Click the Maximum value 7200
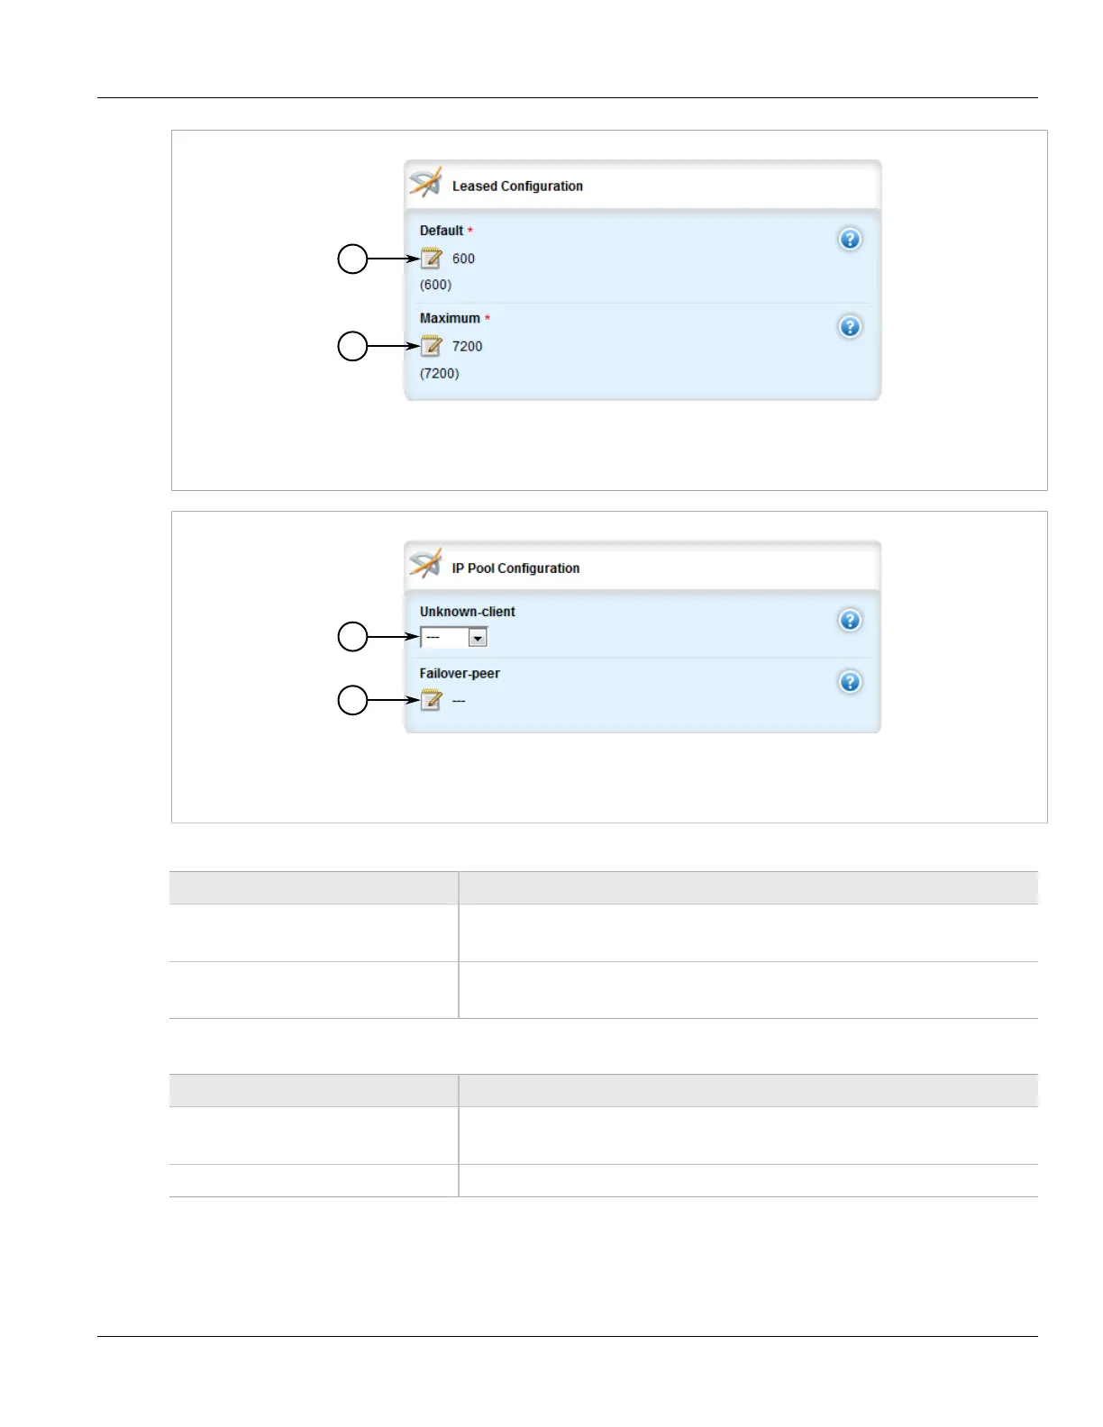 pyautogui.click(x=467, y=347)
